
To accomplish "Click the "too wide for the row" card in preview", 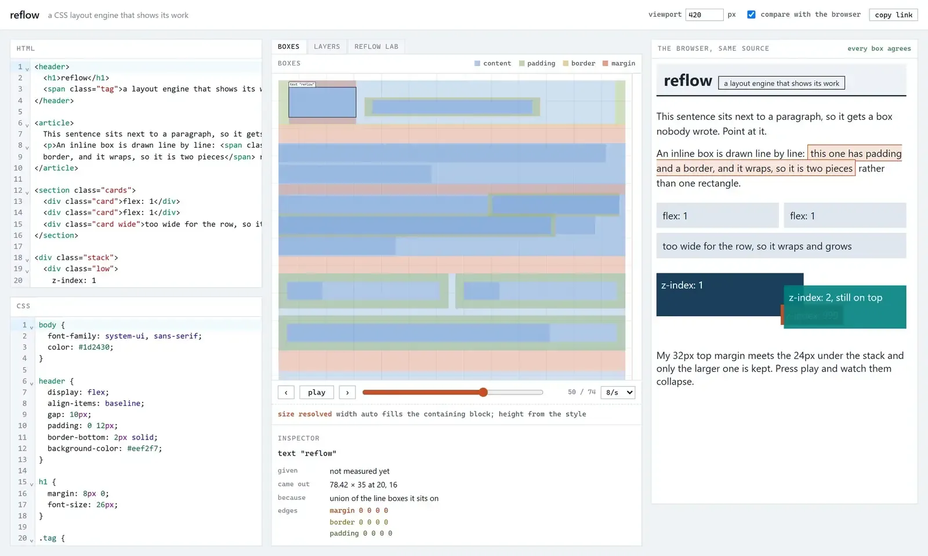I will [781, 246].
